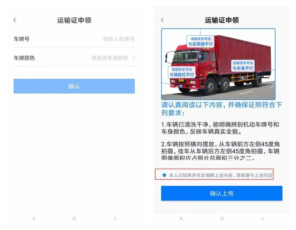Click the blue marker near the rearview mirror
Viewport: 296px width, 230px height.
[200, 56]
